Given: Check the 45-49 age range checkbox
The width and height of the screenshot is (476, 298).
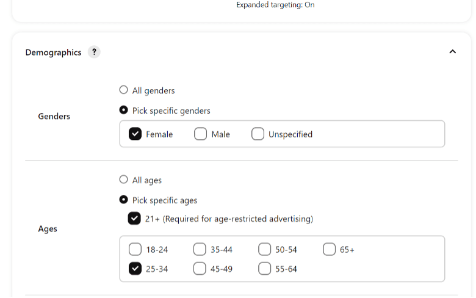Looking at the screenshot, I should point(200,269).
